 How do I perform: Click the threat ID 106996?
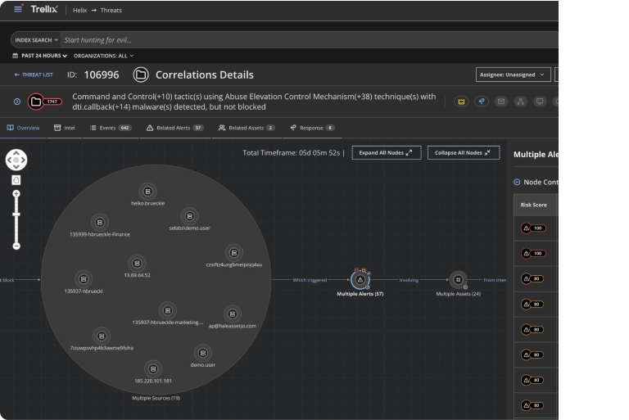click(102, 75)
